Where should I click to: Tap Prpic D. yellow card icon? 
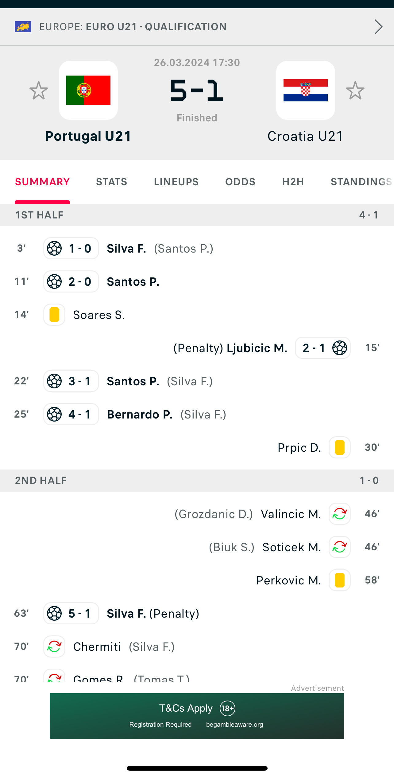(x=340, y=447)
